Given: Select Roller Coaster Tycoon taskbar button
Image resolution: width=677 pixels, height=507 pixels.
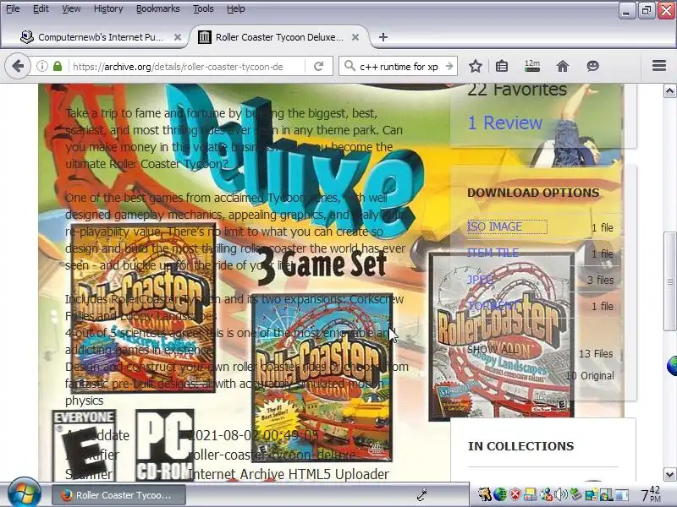Looking at the screenshot, I should 118,495.
